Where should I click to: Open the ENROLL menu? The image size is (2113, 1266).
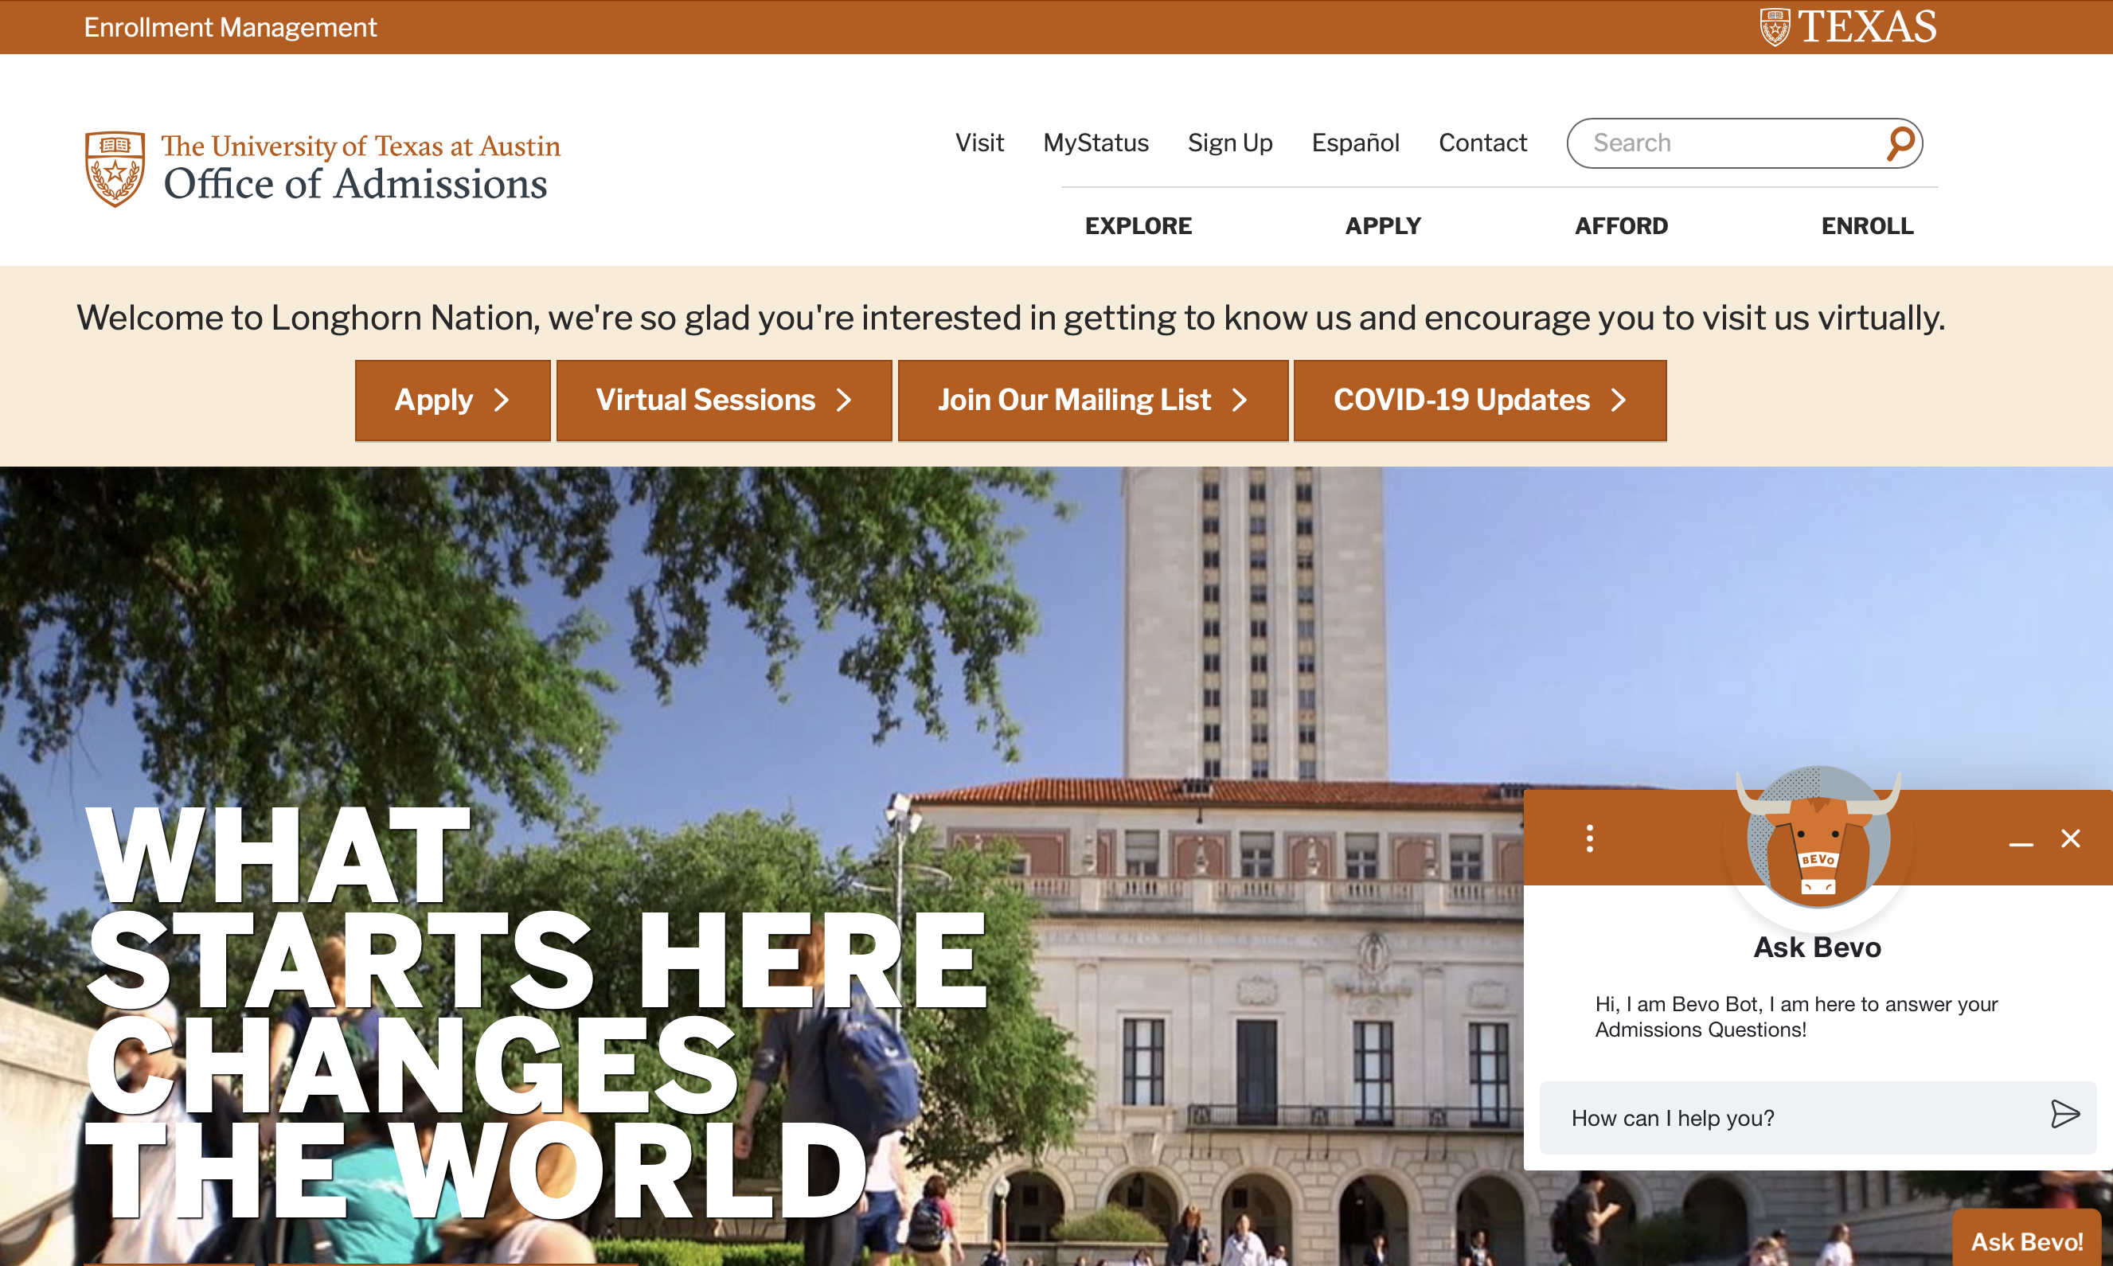[1867, 226]
